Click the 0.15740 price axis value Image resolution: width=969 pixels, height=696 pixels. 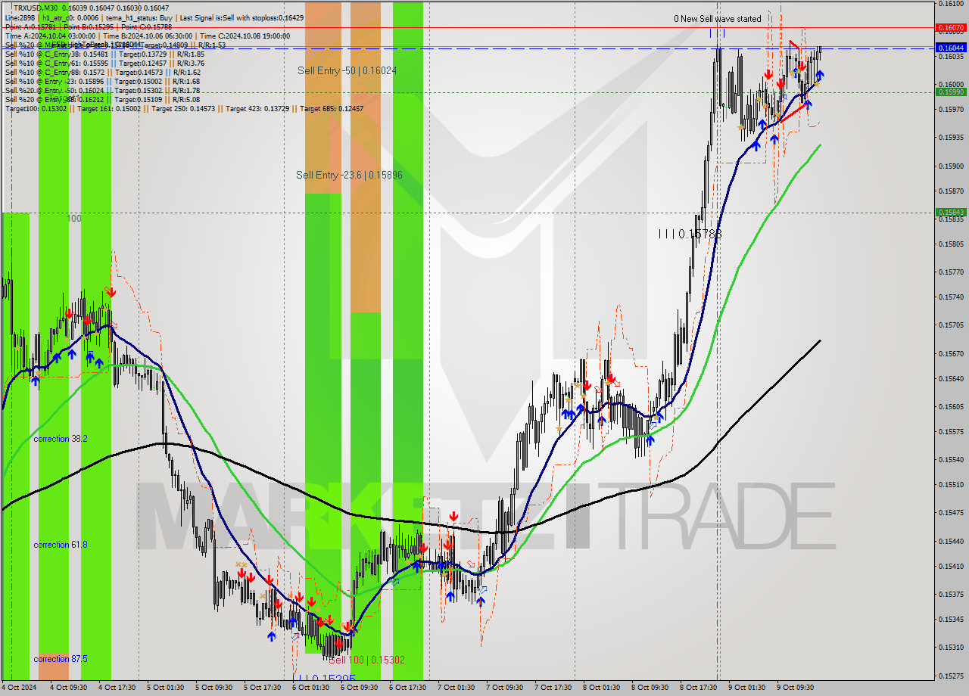click(951, 297)
